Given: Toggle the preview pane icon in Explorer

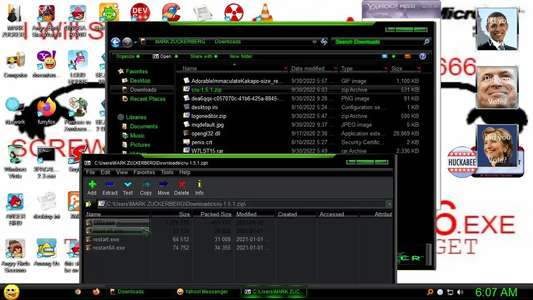Looking at the screenshot, I should (408, 56).
